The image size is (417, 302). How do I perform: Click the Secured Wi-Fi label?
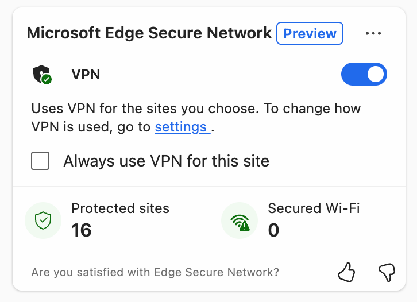(314, 208)
